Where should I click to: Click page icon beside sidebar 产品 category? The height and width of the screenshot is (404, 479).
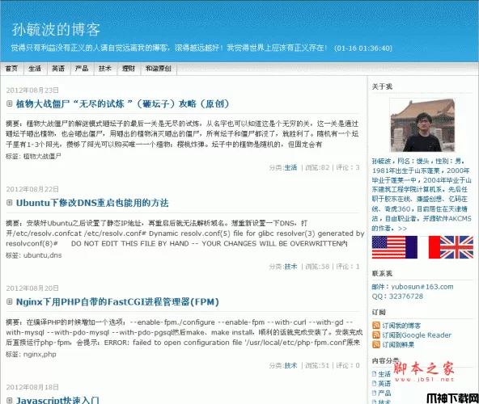click(374, 393)
